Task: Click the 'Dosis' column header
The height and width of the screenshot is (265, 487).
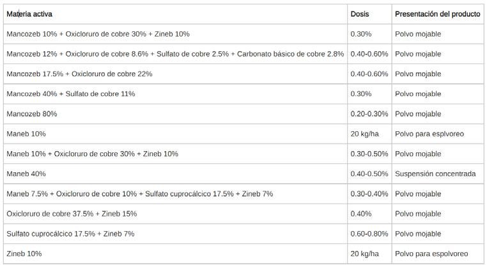Action: coord(359,13)
